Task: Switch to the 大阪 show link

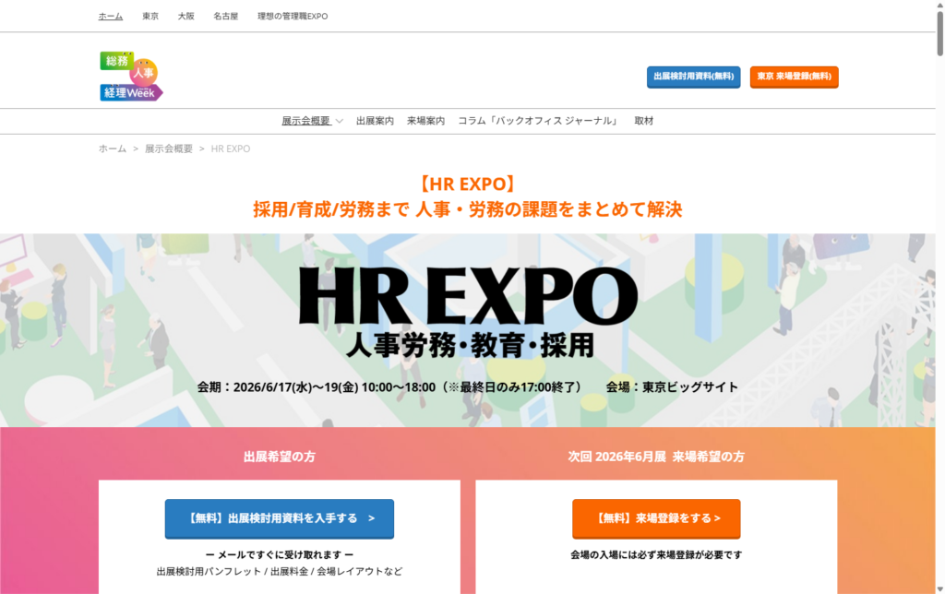Action: pyautogui.click(x=185, y=16)
